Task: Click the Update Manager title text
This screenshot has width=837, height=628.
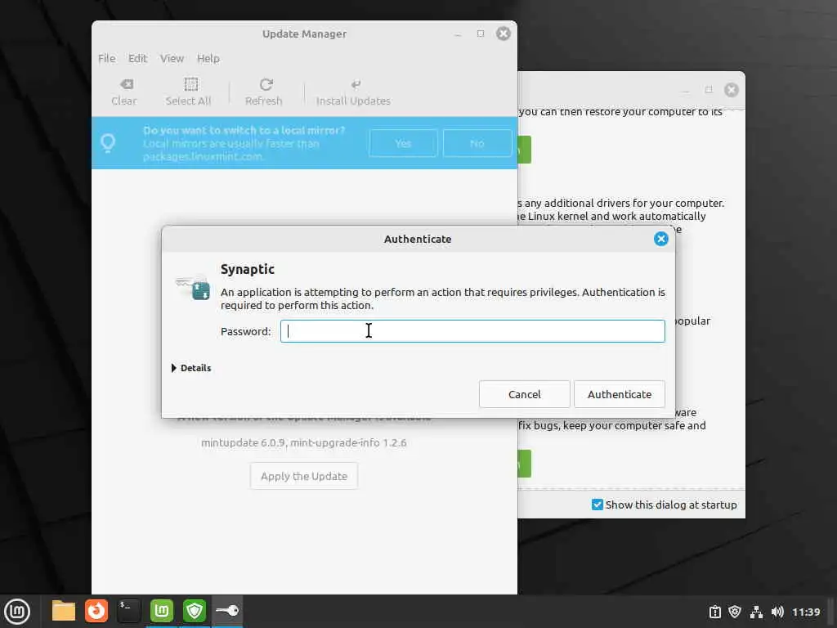Action: (x=304, y=34)
